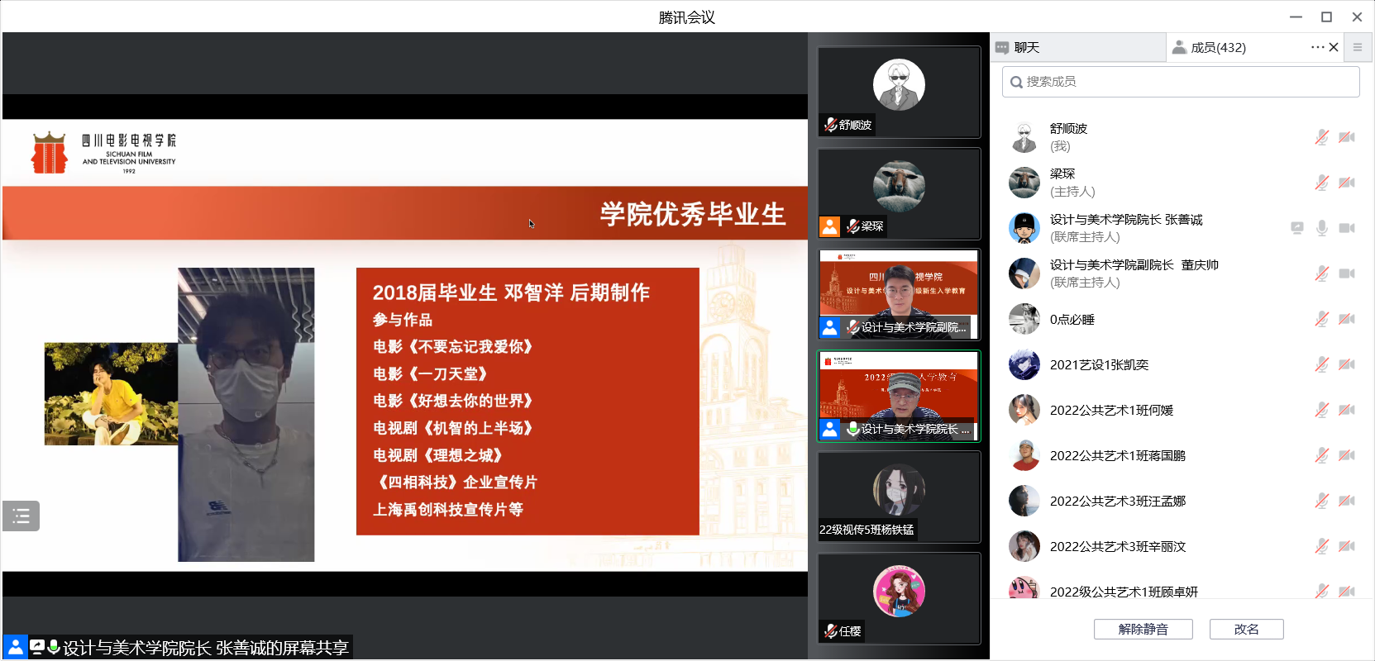Click the disabled camera icon for 0点必睡
Viewport: 1375px width, 661px height.
[x=1347, y=319]
